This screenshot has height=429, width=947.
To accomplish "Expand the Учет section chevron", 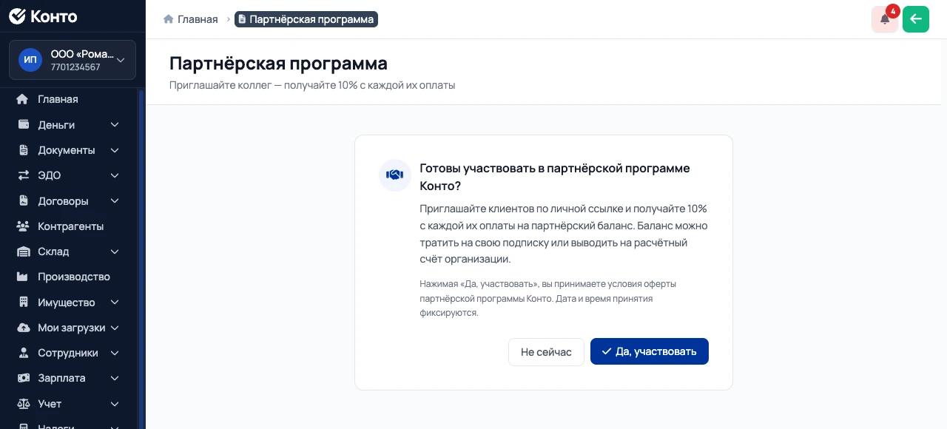I will [115, 404].
